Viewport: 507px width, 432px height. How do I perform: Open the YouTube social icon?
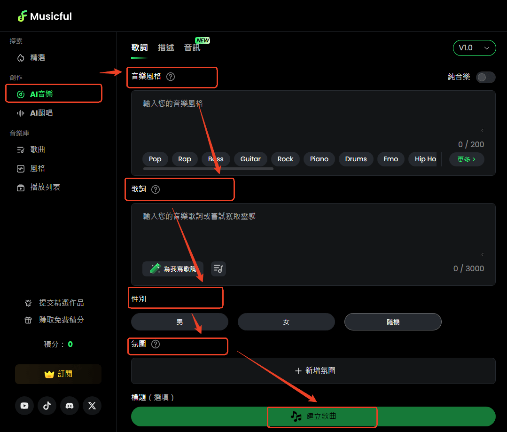[x=24, y=406]
